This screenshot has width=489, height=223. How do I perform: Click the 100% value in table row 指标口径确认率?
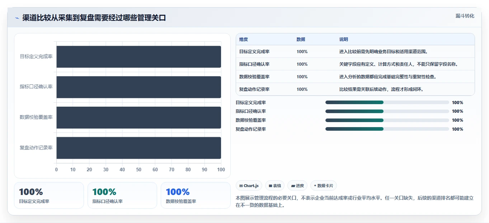[302, 64]
